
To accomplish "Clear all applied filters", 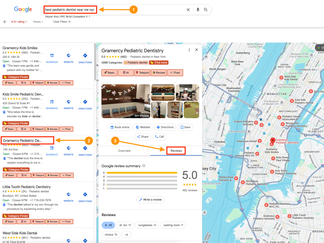I will [x=62, y=22].
